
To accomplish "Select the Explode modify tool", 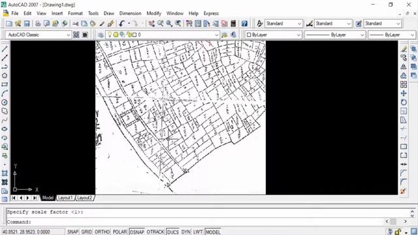I will pos(404,191).
